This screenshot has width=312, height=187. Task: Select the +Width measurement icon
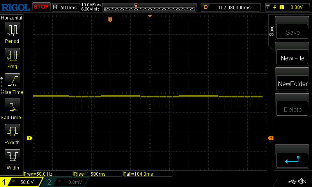tap(12, 132)
